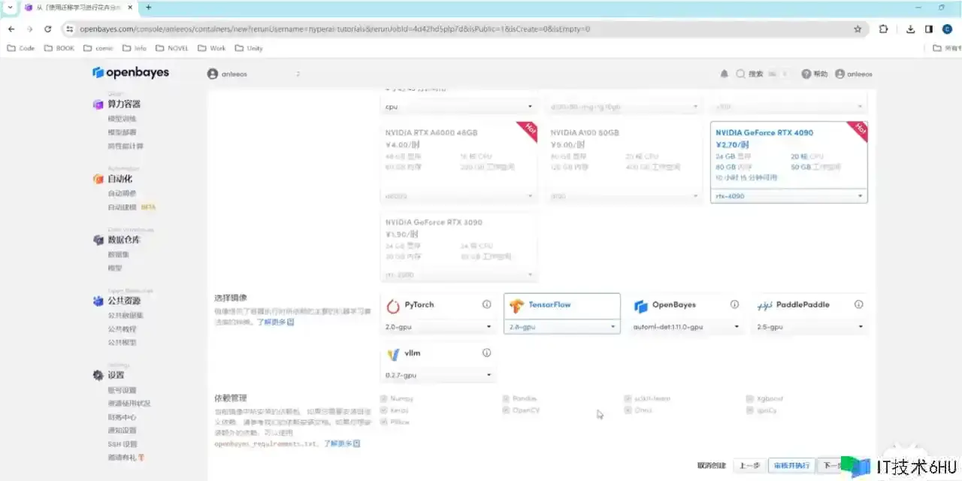Image resolution: width=962 pixels, height=481 pixels.
Task: Show info for PaddlePaddle image
Action: click(858, 304)
